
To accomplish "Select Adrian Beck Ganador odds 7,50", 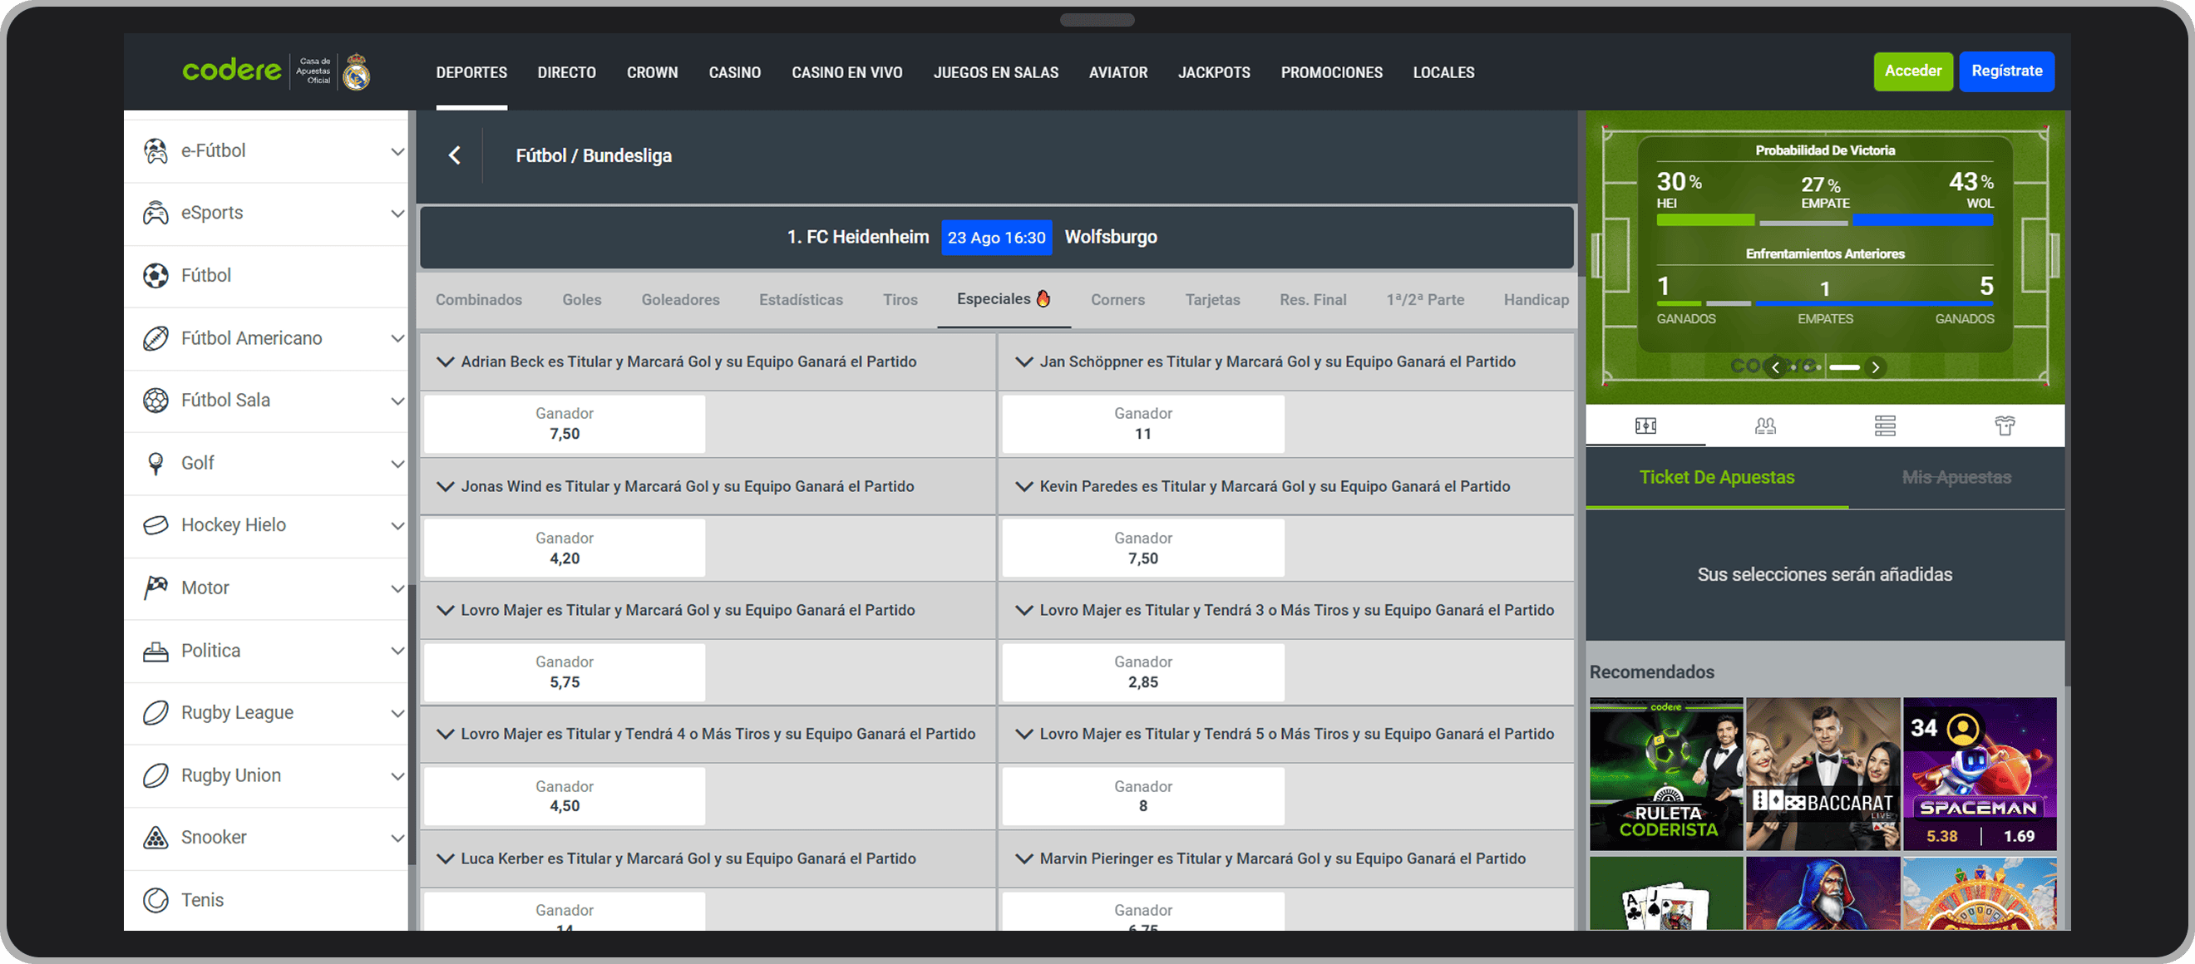I will 564,424.
